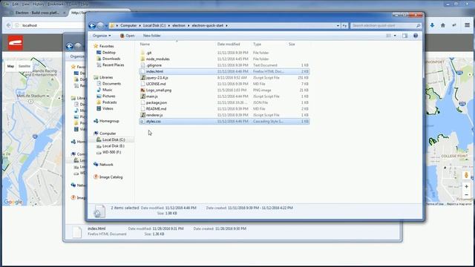Click the Firefox home icon
This screenshot has width=475, height=267.
(x=443, y=25)
